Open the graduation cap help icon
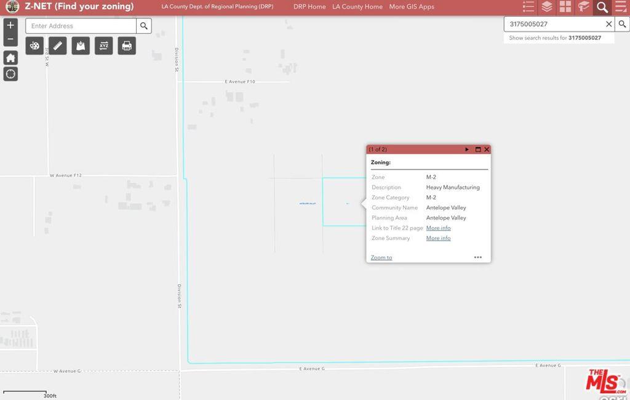The image size is (630, 400). point(583,7)
